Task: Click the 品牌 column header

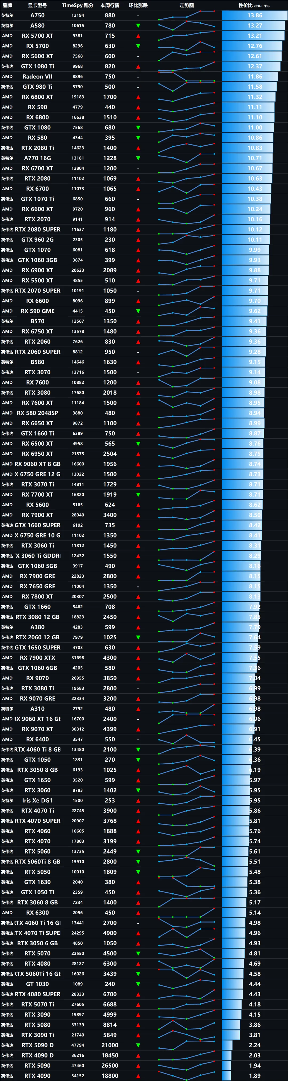Action: coord(7,5)
